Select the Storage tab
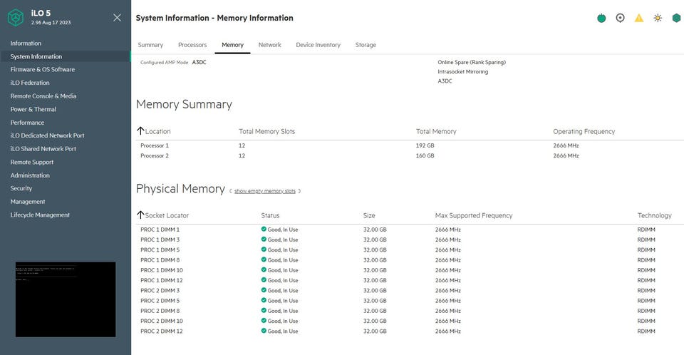Viewport: 684px width, 355px height. coord(366,44)
